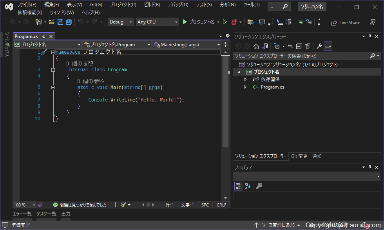The image size is (384, 230).
Task: Start debugging with the green play button
Action: pos(184,22)
